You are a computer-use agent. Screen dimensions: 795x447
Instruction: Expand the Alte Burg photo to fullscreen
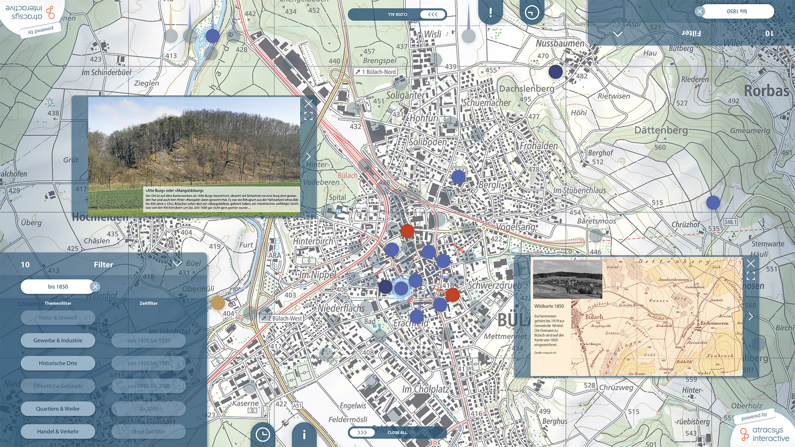308,116
